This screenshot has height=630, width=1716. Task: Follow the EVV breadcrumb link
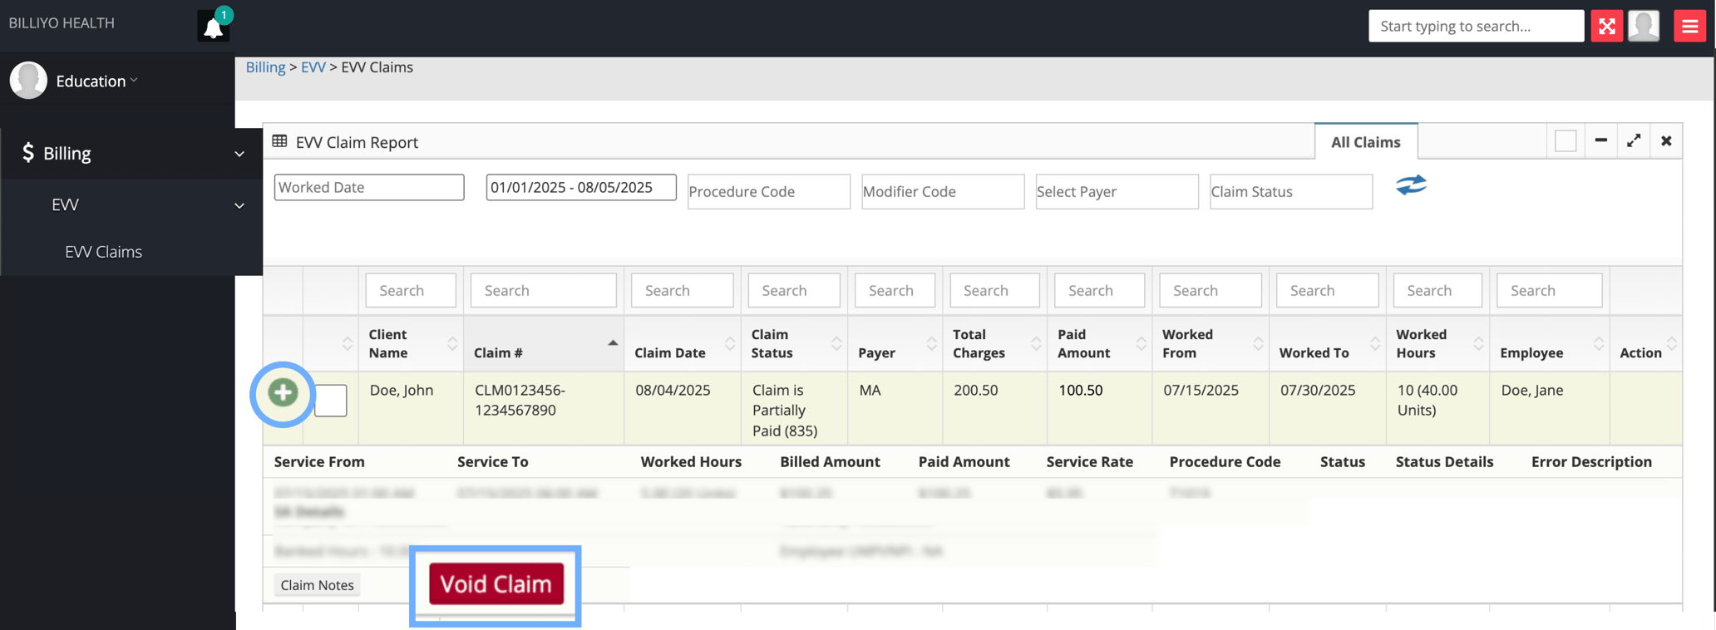(x=313, y=67)
